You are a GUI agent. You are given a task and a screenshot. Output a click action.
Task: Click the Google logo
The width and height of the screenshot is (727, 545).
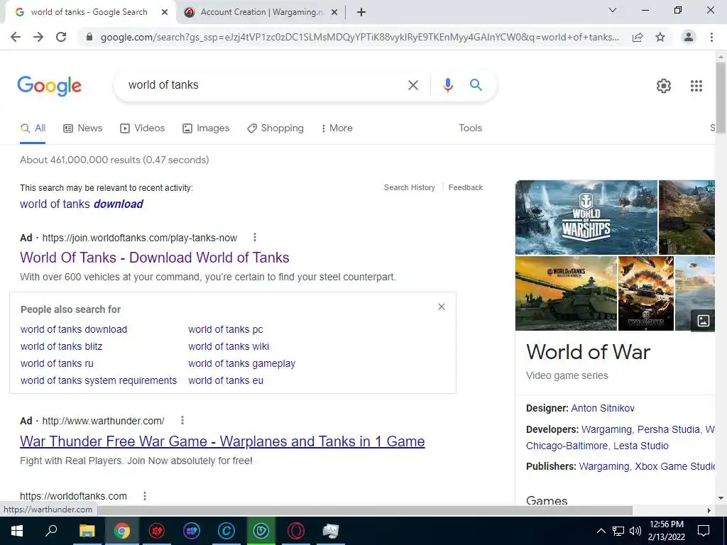[49, 86]
